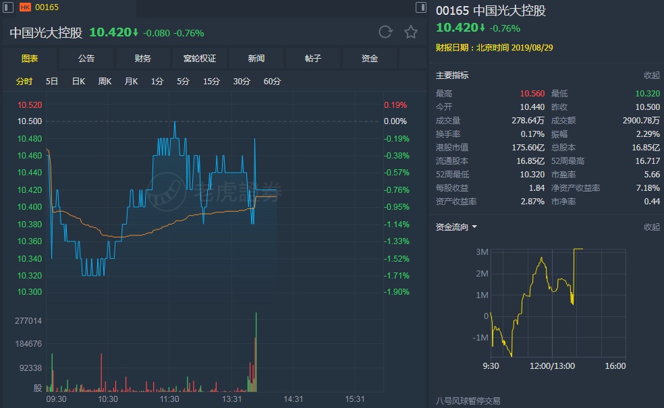This screenshot has width=664, height=408.
Task: Click the 港股市值 value 175.60亿
Action: coord(528,148)
